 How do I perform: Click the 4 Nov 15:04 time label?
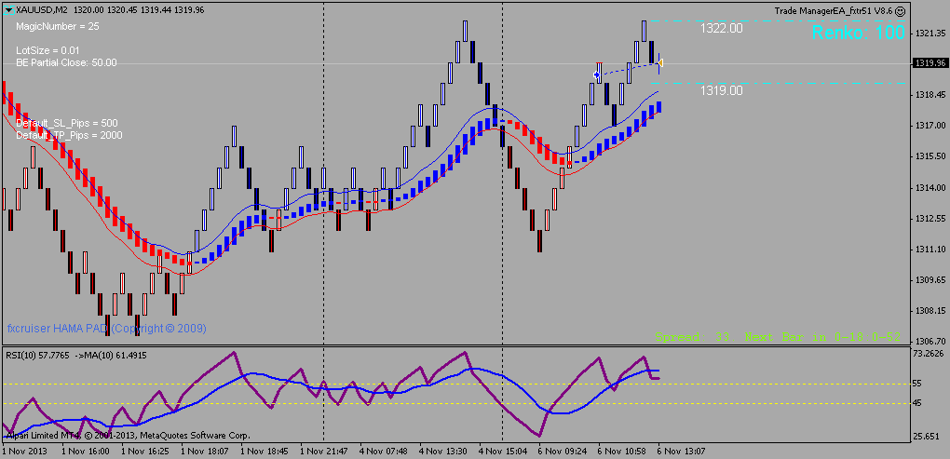pyautogui.click(x=502, y=452)
